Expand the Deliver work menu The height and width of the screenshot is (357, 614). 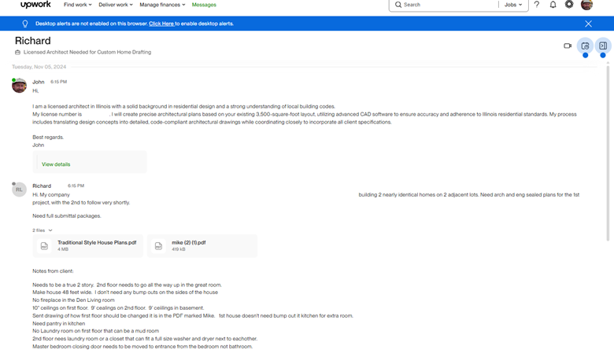tap(117, 5)
